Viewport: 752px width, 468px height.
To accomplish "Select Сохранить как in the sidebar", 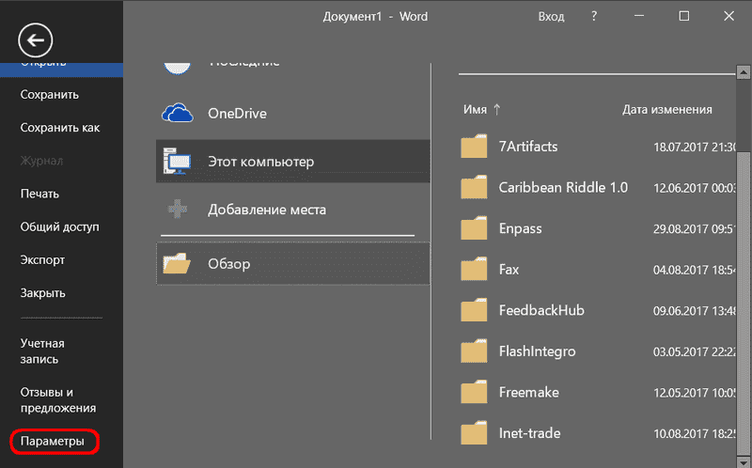I will click(x=60, y=128).
